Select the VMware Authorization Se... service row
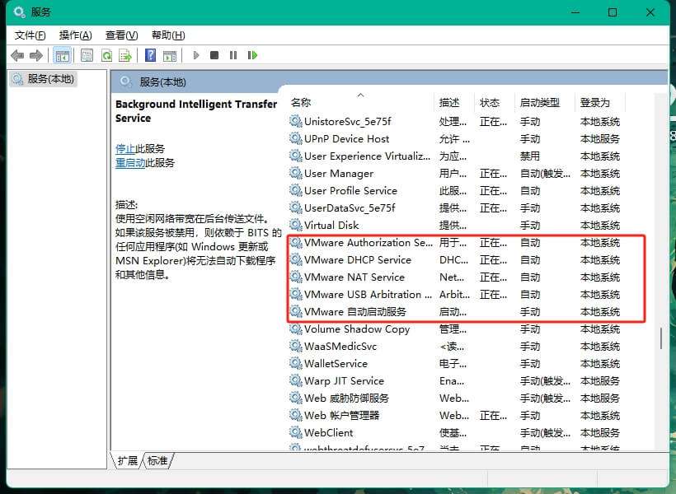The height and width of the screenshot is (494, 676). pyautogui.click(x=455, y=243)
